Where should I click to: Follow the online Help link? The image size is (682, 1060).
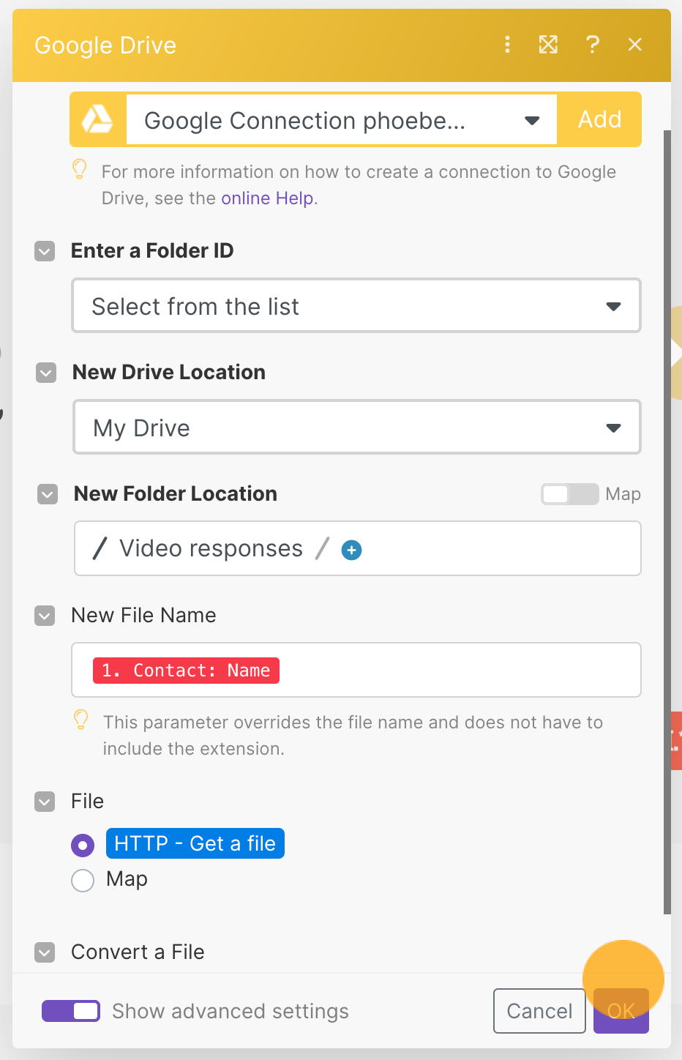point(268,198)
